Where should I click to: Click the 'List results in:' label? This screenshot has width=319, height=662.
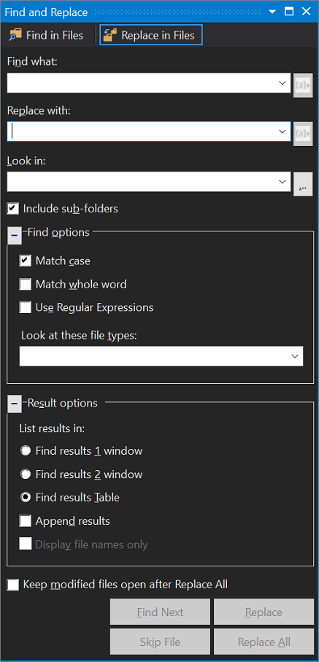(52, 428)
